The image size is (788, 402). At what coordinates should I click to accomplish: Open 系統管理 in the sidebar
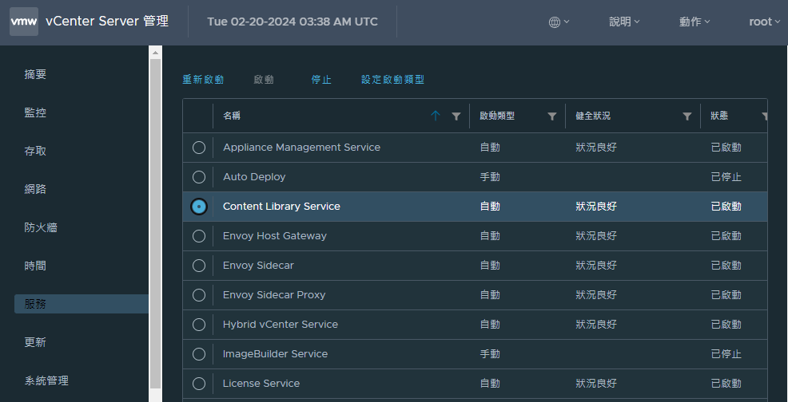pyautogui.click(x=46, y=380)
